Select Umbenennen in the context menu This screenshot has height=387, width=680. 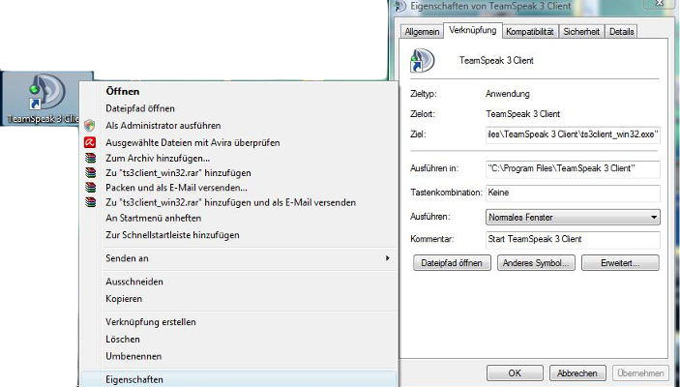point(133,356)
